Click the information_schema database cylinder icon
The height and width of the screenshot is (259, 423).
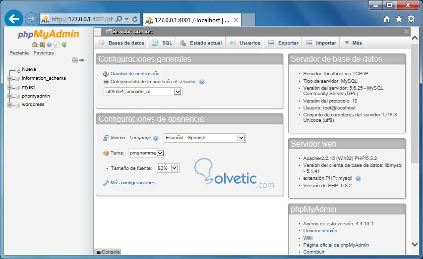coord(17,78)
